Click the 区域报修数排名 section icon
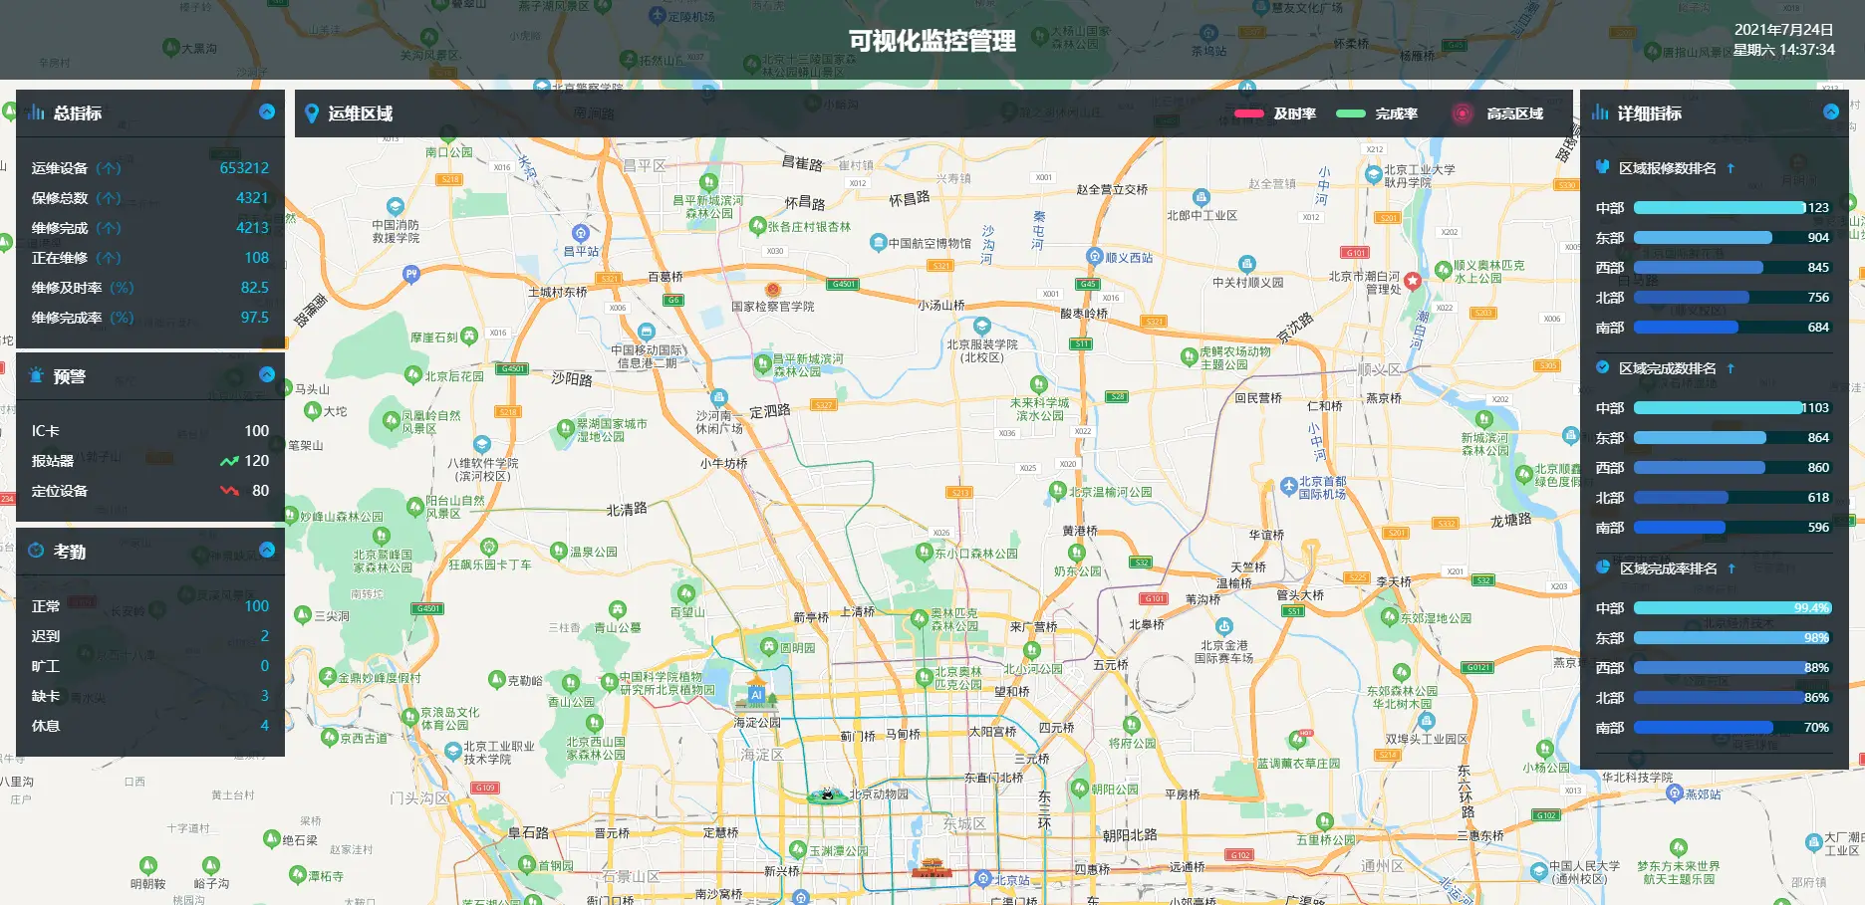Viewport: 1865px width, 905px height. 1602,167
